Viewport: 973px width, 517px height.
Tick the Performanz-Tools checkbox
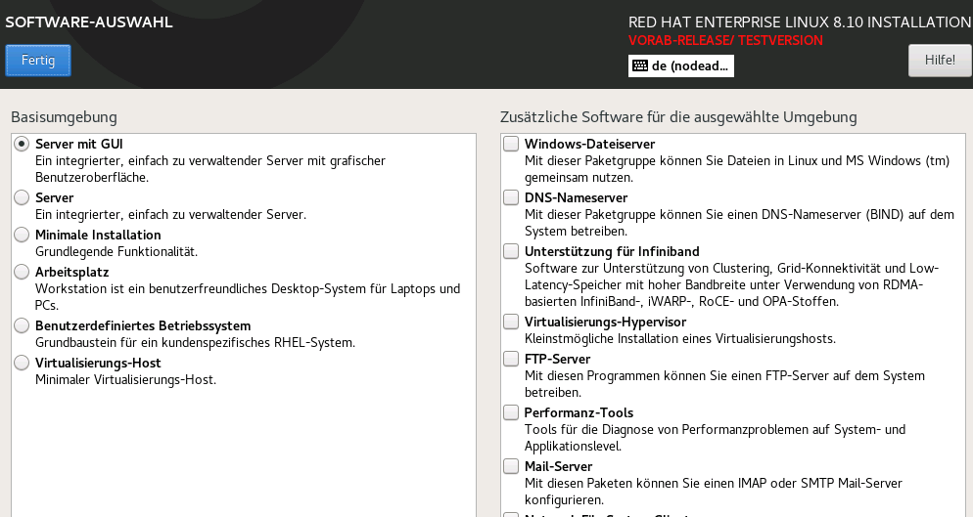tap(511, 412)
